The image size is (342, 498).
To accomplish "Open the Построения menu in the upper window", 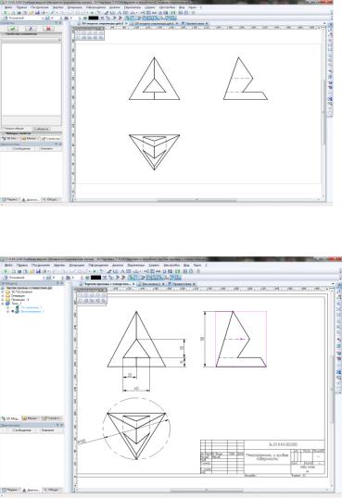I will click(x=40, y=7).
